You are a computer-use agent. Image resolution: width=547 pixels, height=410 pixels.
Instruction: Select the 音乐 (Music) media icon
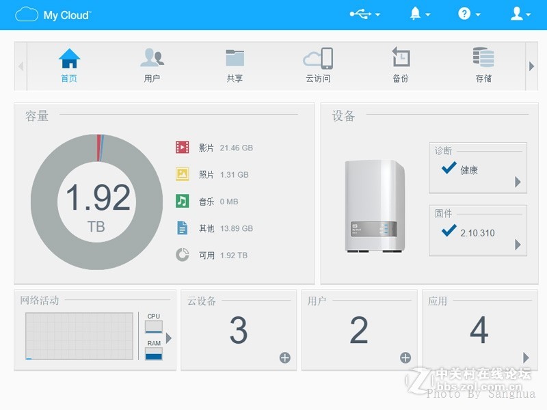[181, 201]
